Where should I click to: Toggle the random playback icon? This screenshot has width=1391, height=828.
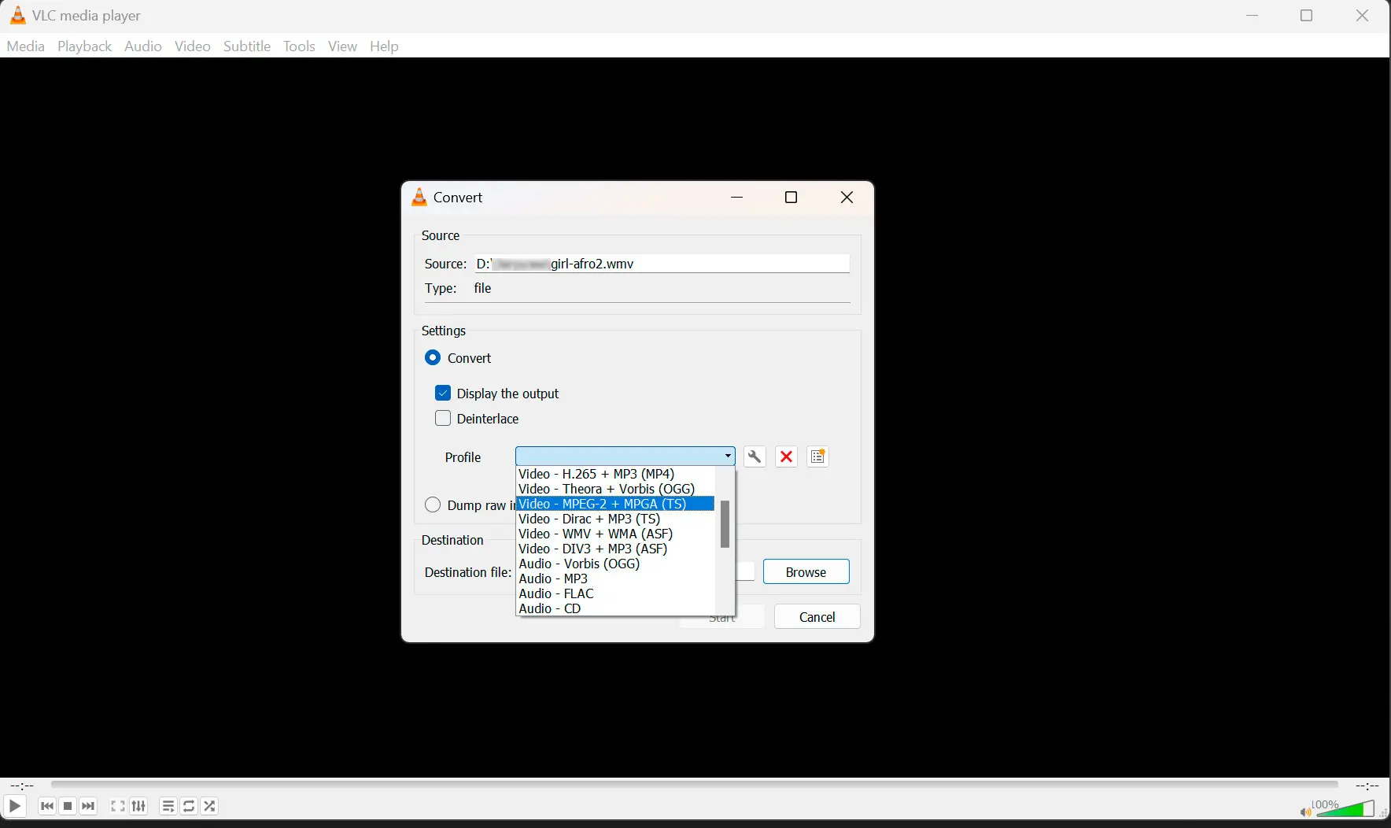(x=208, y=806)
